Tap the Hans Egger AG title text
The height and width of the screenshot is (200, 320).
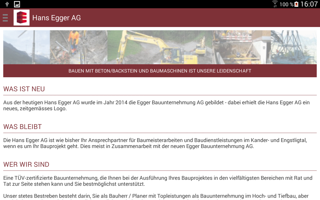coord(56,18)
